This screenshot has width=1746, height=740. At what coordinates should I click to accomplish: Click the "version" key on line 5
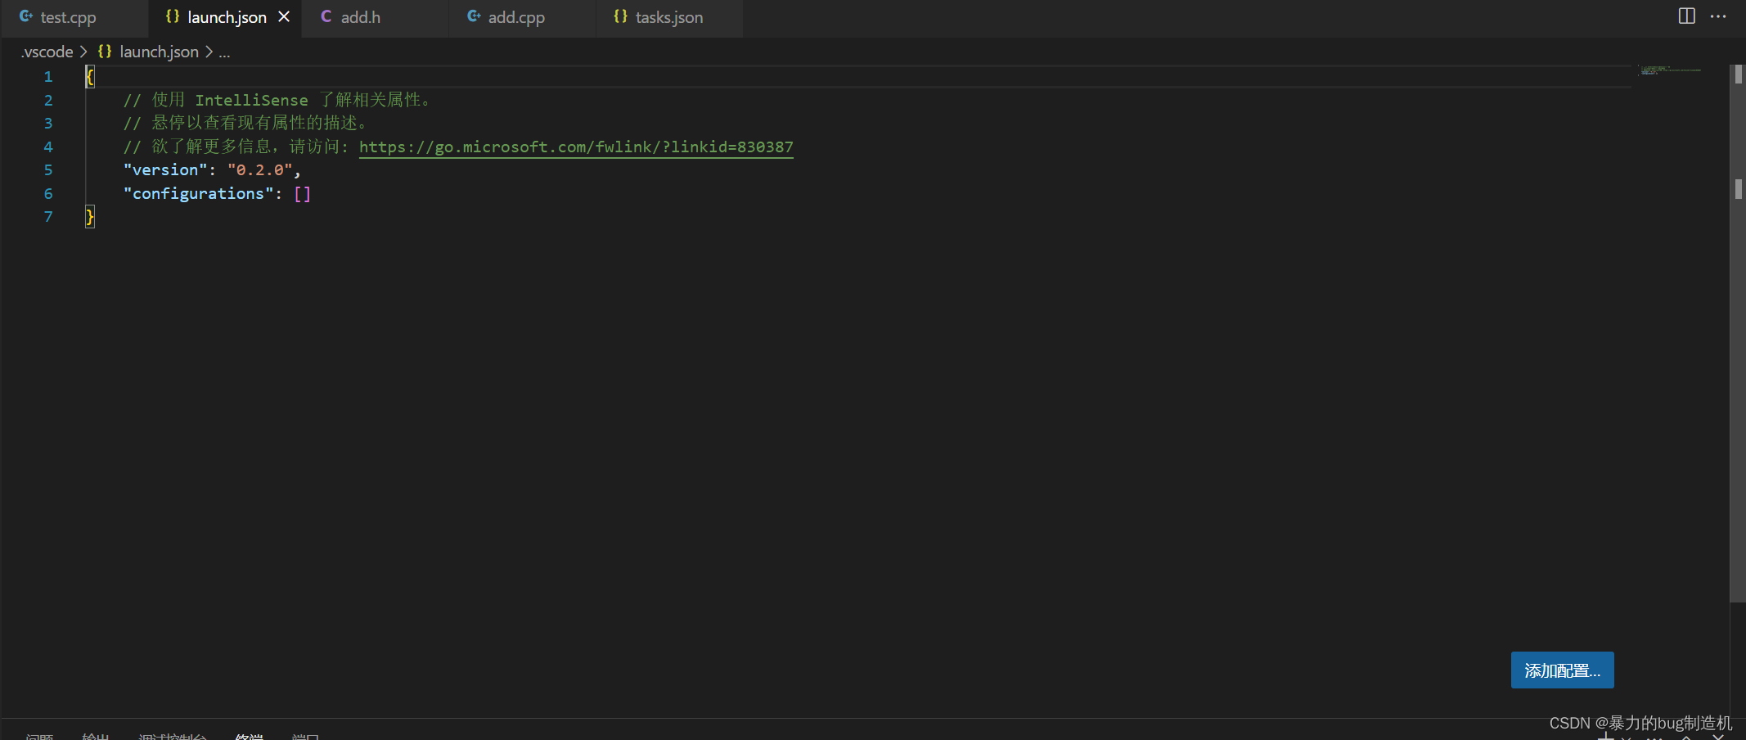click(165, 169)
